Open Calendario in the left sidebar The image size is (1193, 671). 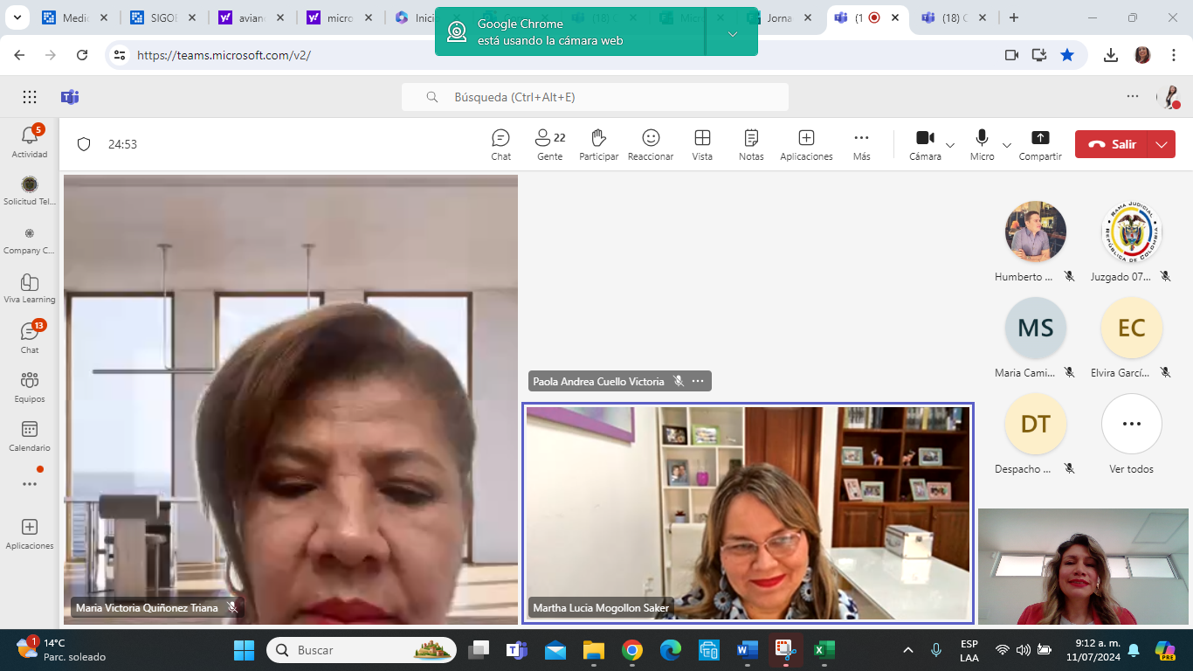click(30, 435)
